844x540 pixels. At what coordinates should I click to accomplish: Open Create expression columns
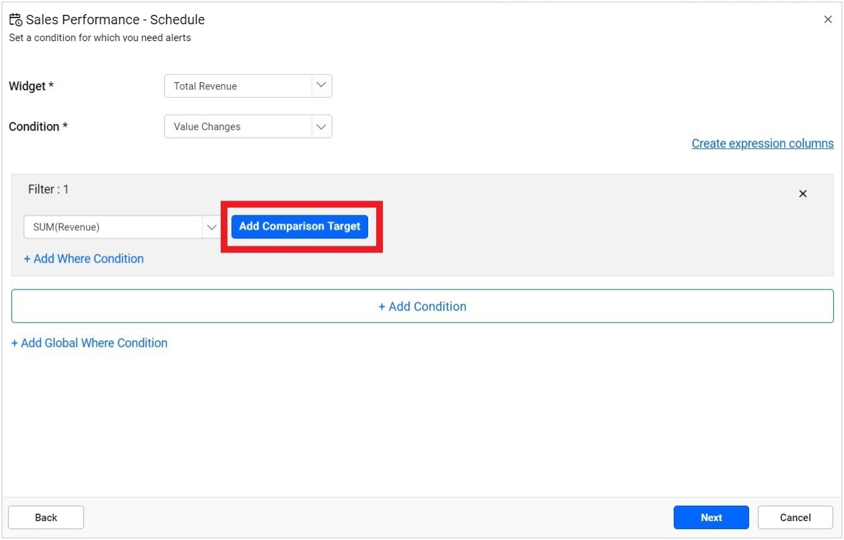[x=763, y=143]
